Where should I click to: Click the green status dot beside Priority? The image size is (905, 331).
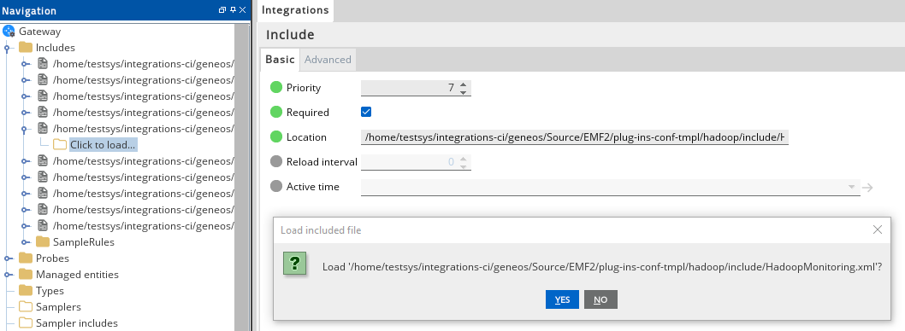(276, 88)
